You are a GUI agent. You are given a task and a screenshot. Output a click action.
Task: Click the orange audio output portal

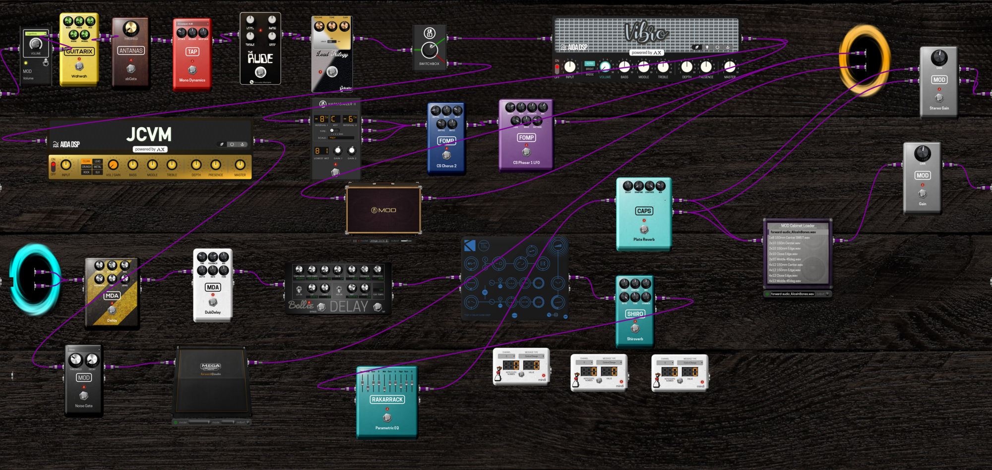point(864,59)
